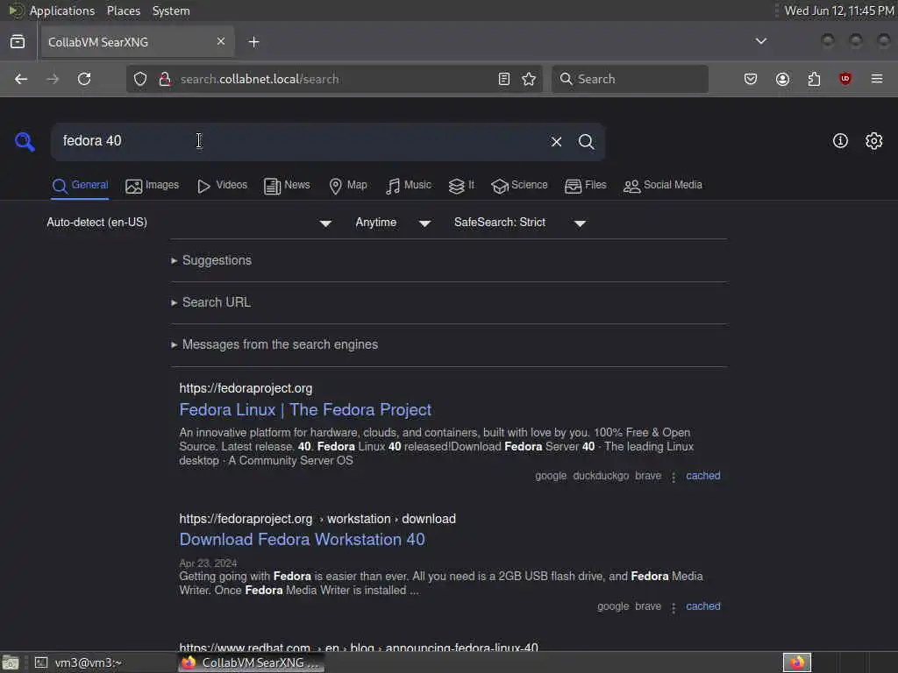This screenshot has height=673, width=898.
Task: Open the list all tabs chevron
Action: pos(760,41)
